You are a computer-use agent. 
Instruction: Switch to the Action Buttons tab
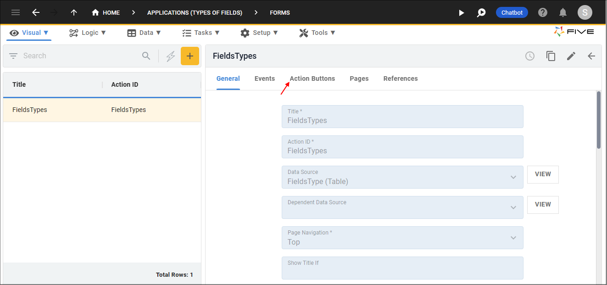(x=312, y=78)
